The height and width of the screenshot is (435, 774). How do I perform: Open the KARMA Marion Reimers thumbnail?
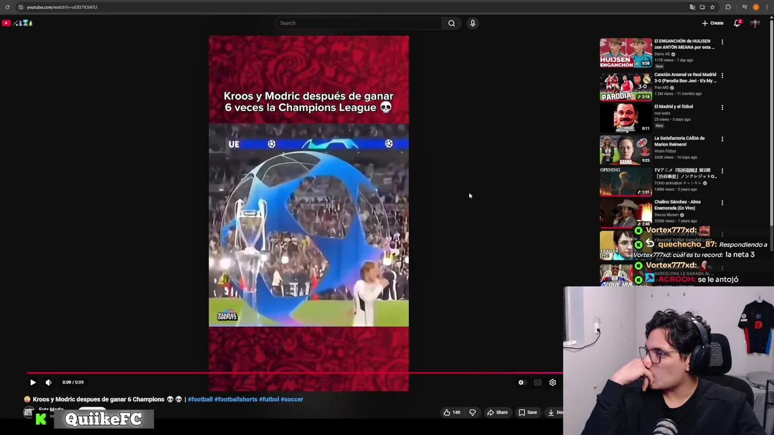[626, 149]
